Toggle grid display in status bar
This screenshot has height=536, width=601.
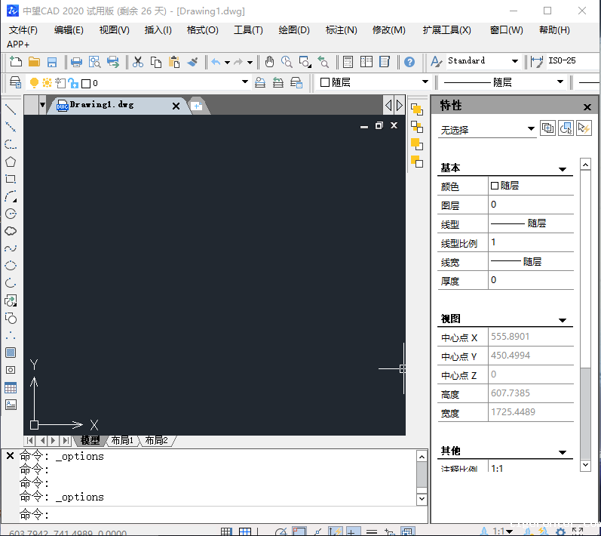(x=245, y=531)
